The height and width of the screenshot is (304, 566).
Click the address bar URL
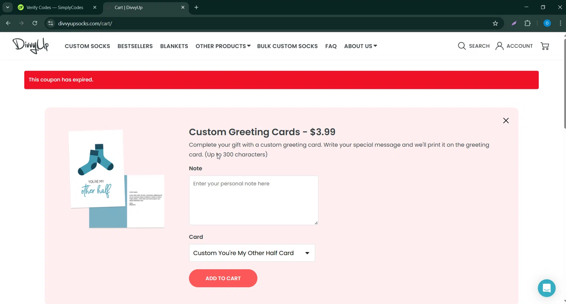point(85,23)
